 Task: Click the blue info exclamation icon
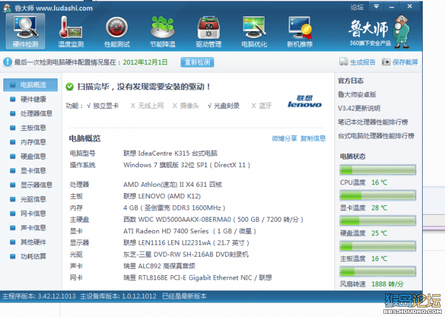tap(8, 62)
